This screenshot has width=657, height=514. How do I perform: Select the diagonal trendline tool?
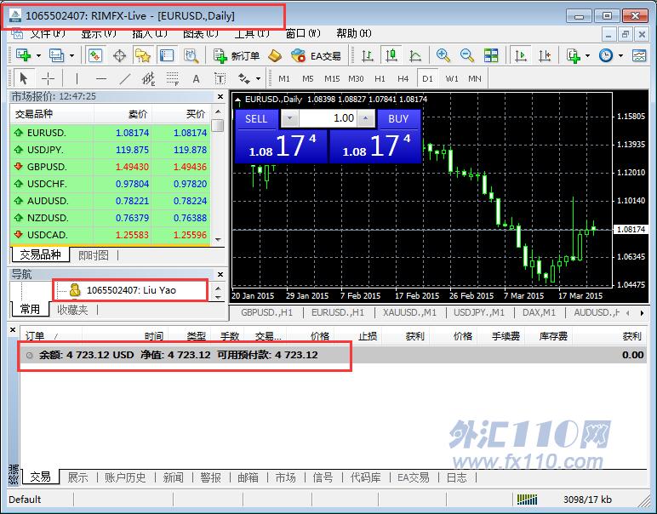pos(125,78)
